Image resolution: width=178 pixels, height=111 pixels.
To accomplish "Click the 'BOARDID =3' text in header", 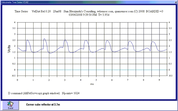I will tap(155, 11).
